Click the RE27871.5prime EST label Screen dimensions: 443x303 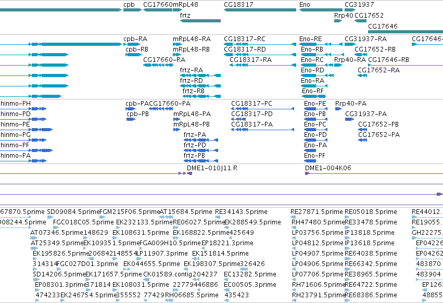click(317, 212)
